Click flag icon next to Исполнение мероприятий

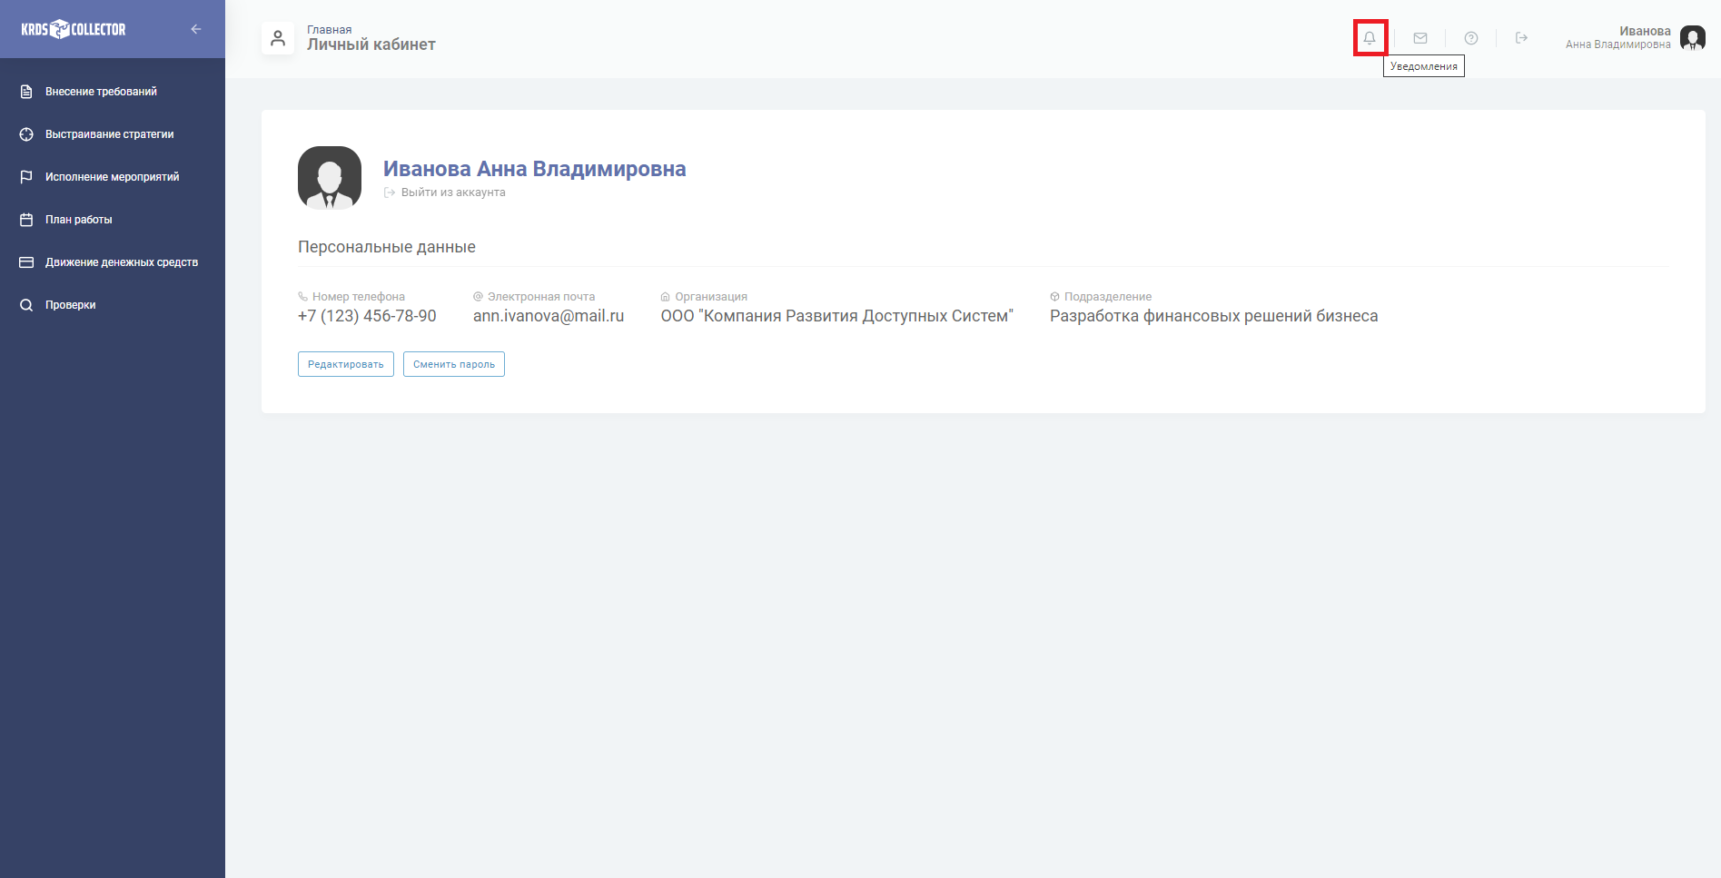tap(26, 177)
